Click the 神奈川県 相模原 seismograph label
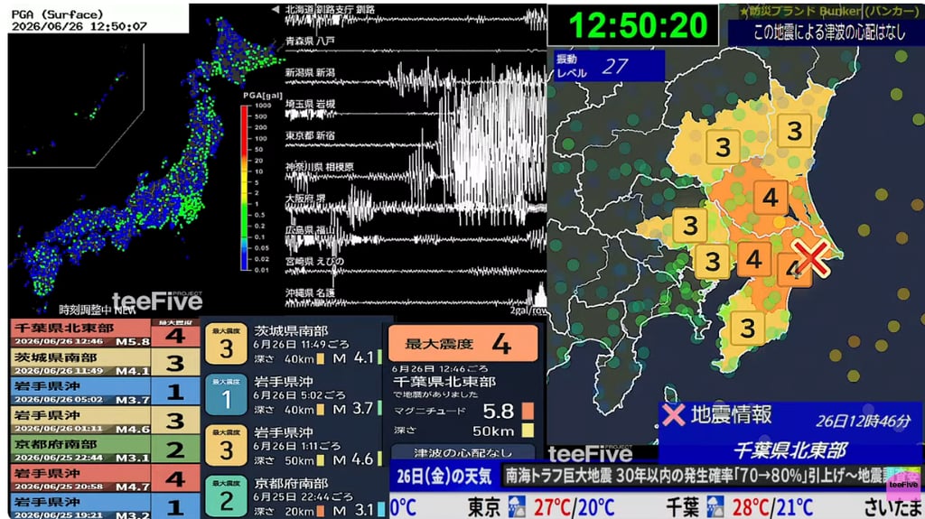Image resolution: width=925 pixels, height=519 pixels. pyautogui.click(x=320, y=167)
